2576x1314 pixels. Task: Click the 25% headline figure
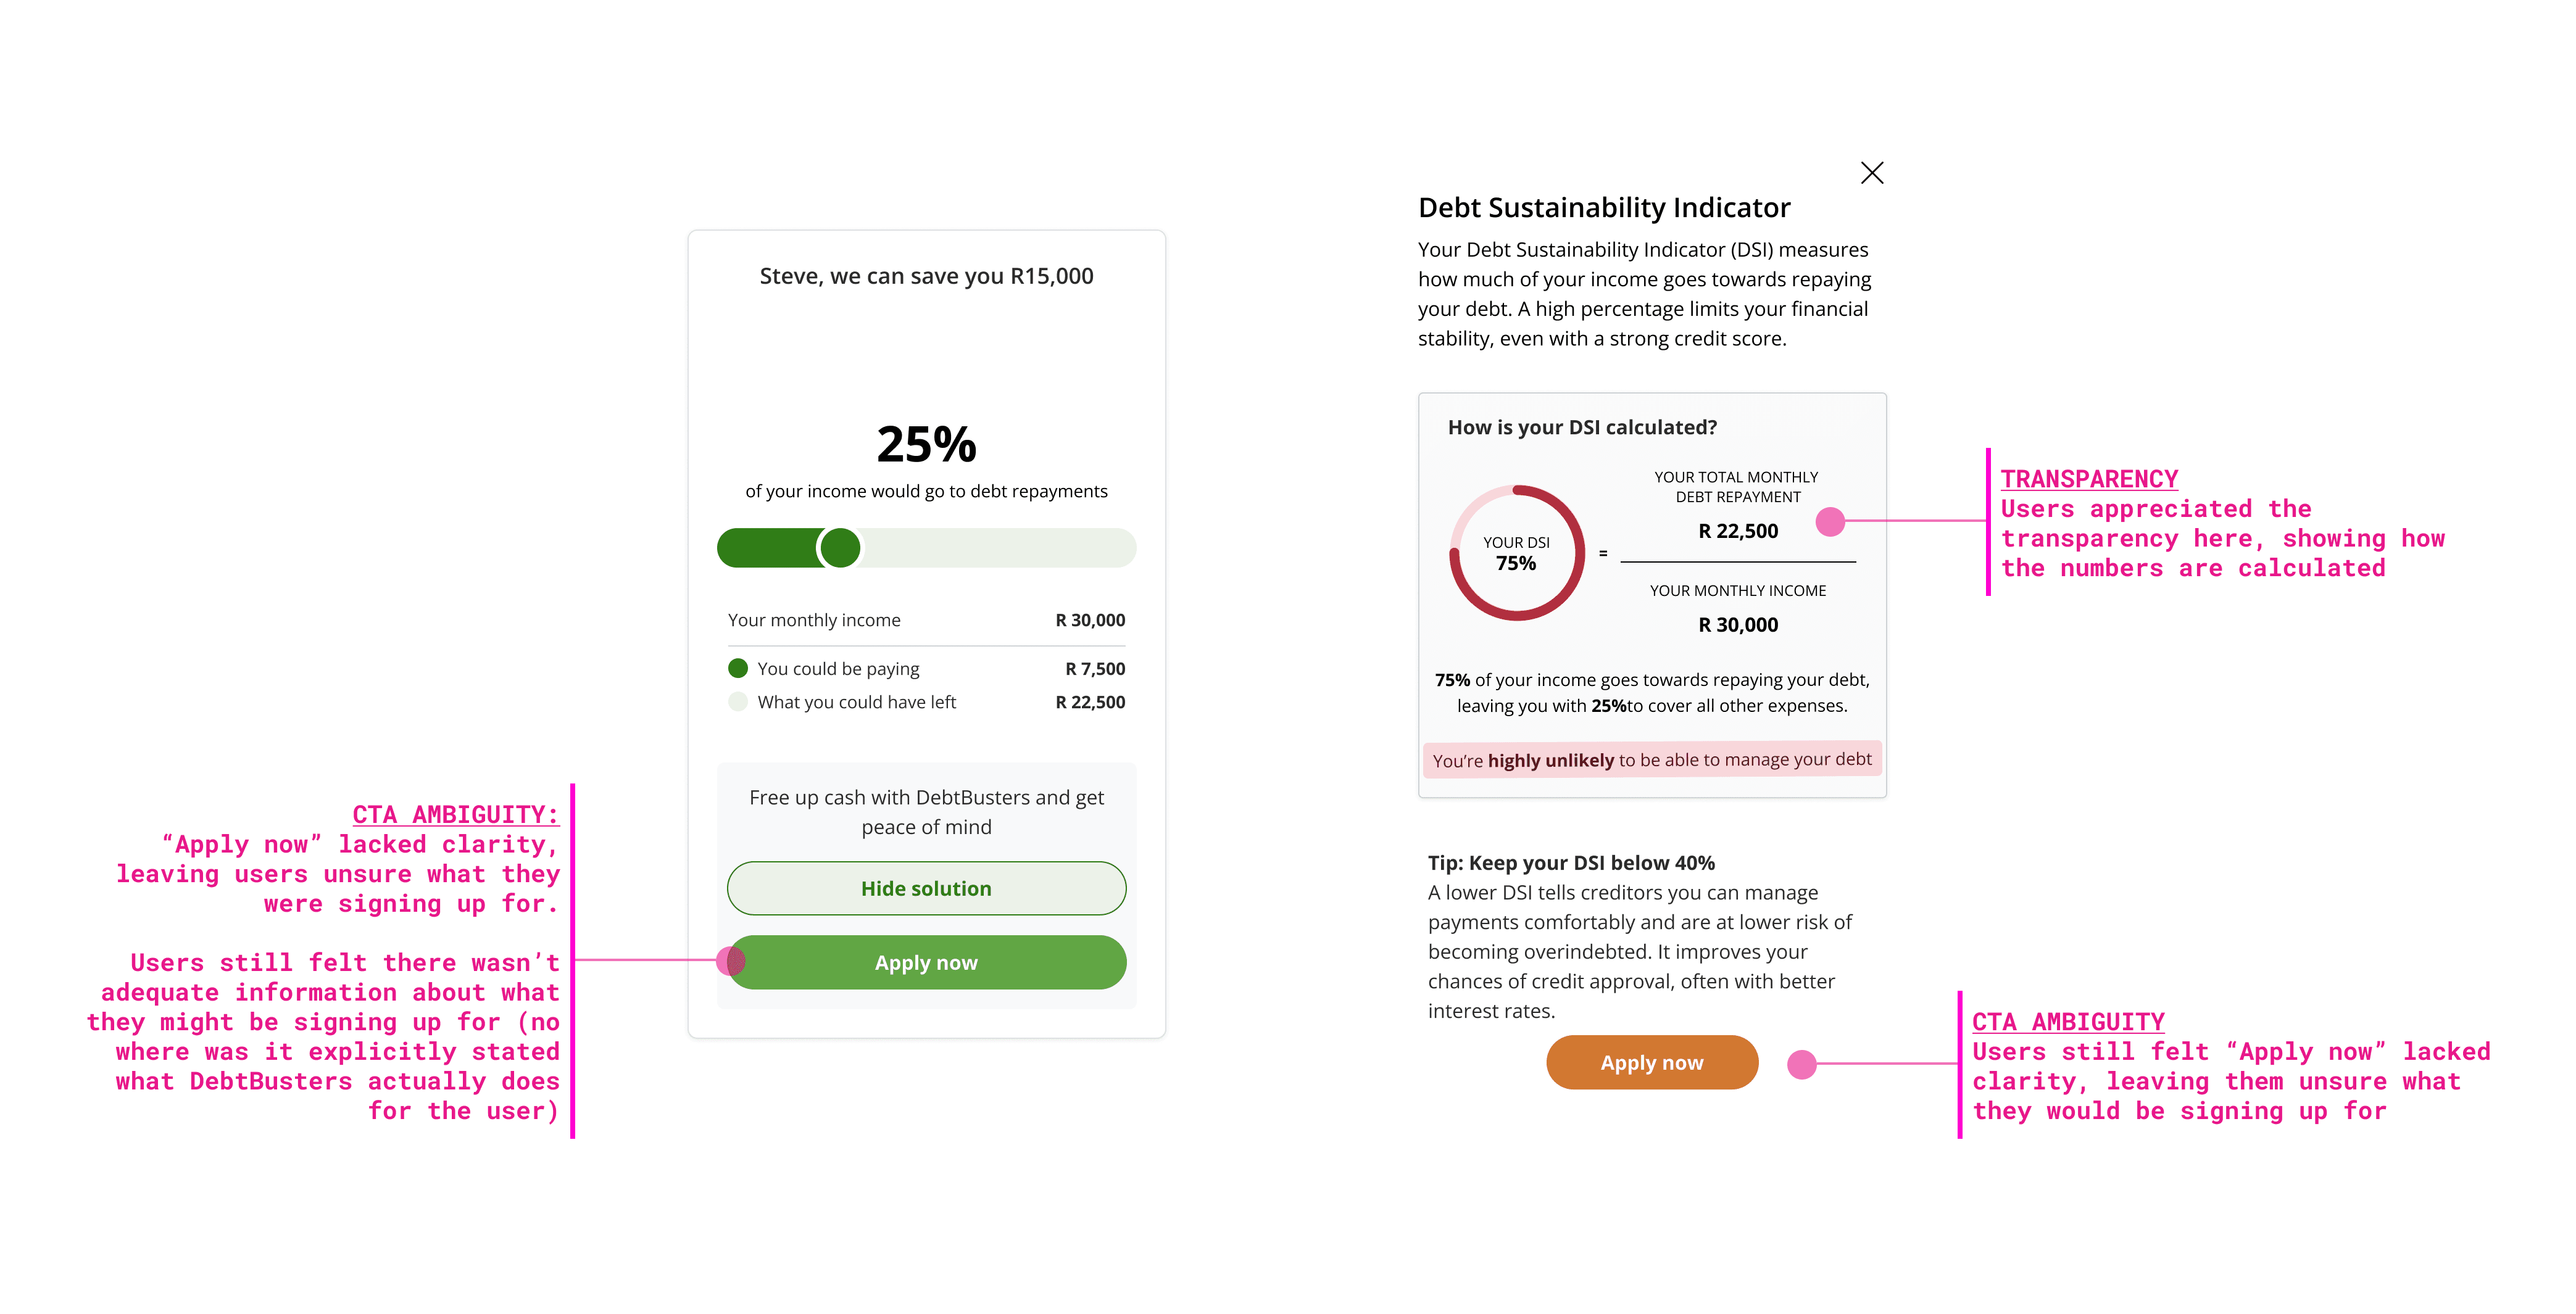pyautogui.click(x=926, y=444)
